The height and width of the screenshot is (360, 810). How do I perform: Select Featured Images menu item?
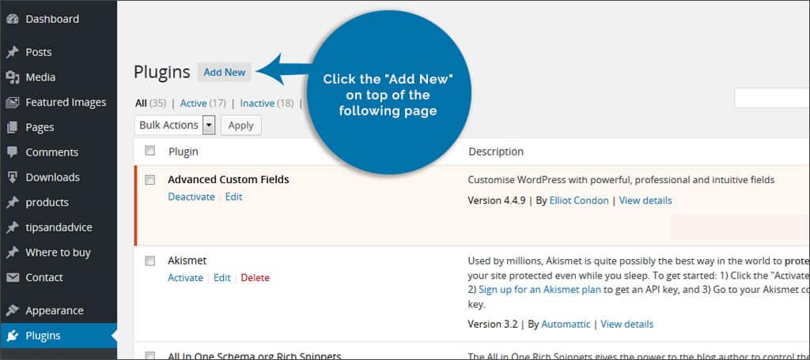(66, 102)
